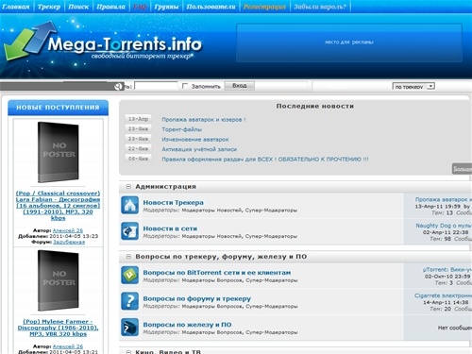The width and height of the screenshot is (472, 354).
Task: Click the advertisement banner placeholder
Action: [x=349, y=42]
